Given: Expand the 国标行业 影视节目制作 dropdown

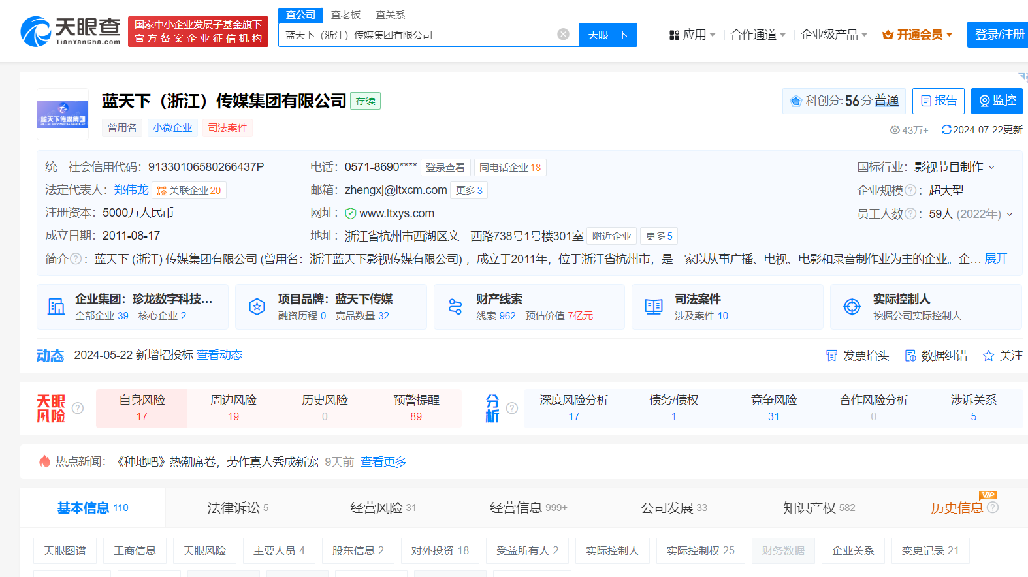Looking at the screenshot, I should click(x=991, y=168).
